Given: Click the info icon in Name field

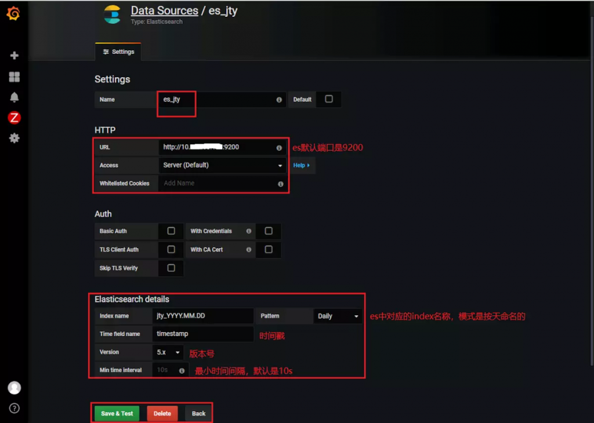Looking at the screenshot, I should click(x=279, y=100).
